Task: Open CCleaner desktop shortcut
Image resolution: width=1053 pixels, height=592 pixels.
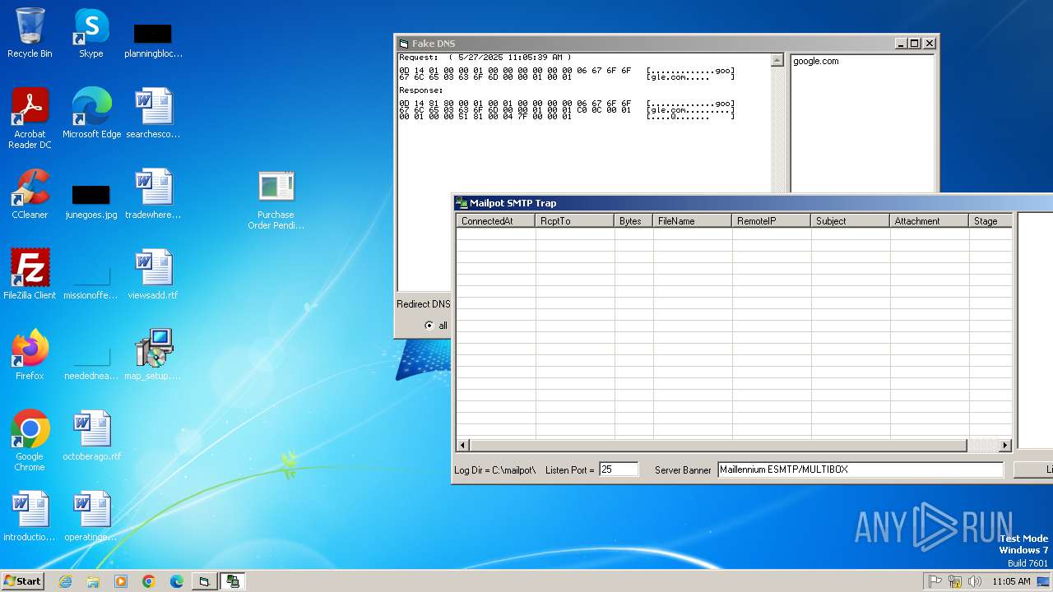Action: [30, 193]
